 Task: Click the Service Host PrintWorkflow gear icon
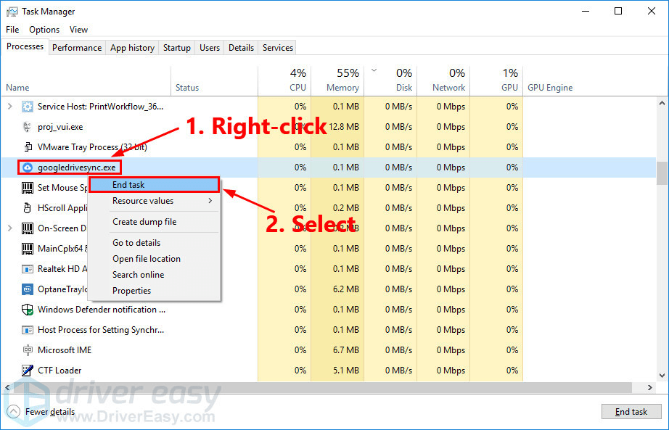pyautogui.click(x=28, y=107)
